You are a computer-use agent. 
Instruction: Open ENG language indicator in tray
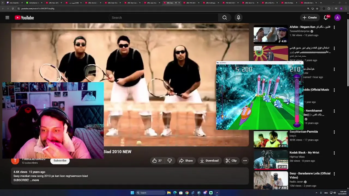pyautogui.click(x=326, y=193)
